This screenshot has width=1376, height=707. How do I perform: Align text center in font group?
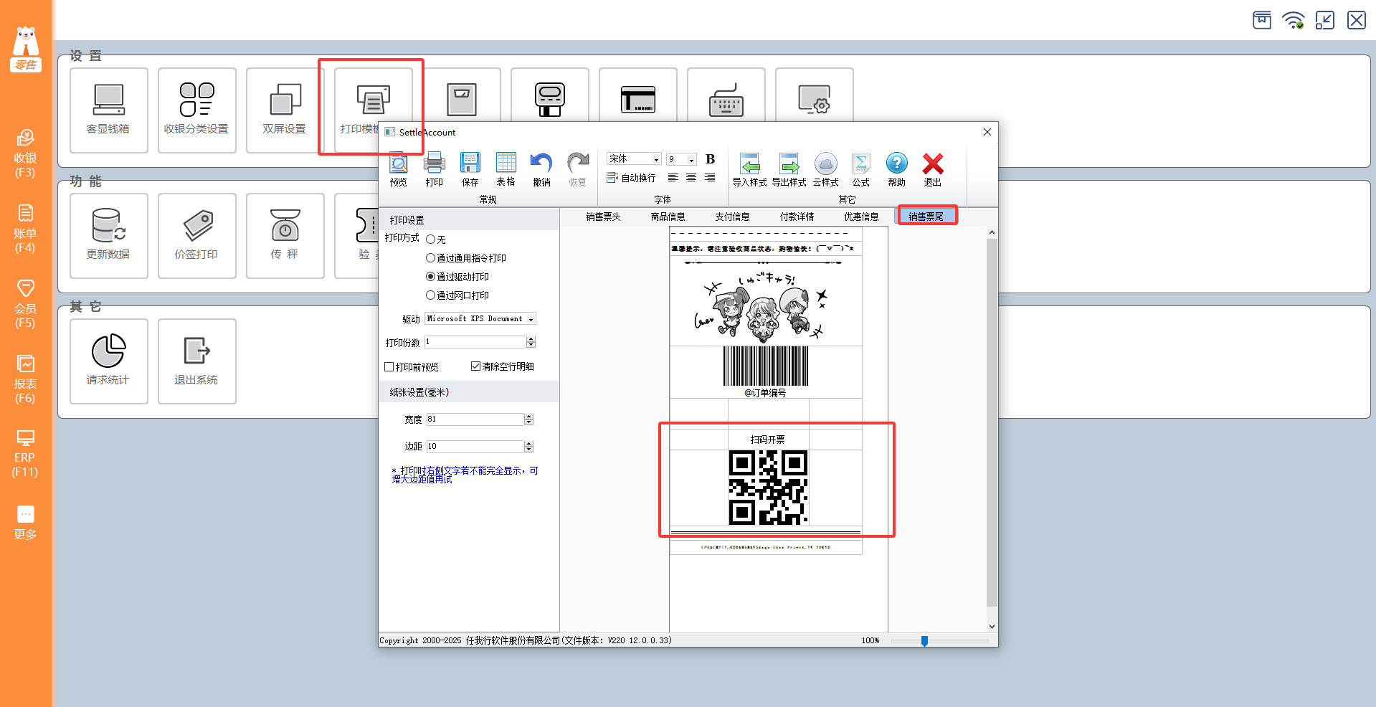coord(691,178)
